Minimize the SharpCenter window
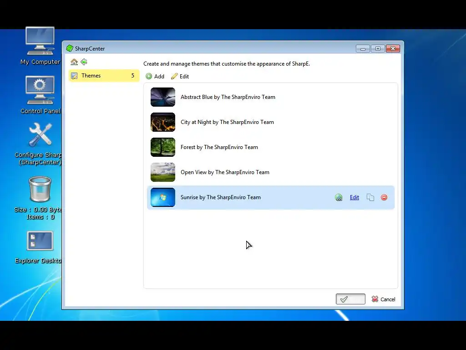The height and width of the screenshot is (350, 466). tap(363, 48)
